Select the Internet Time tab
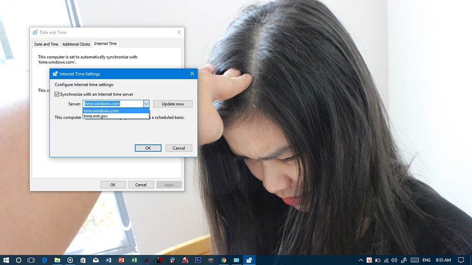 (x=106, y=44)
